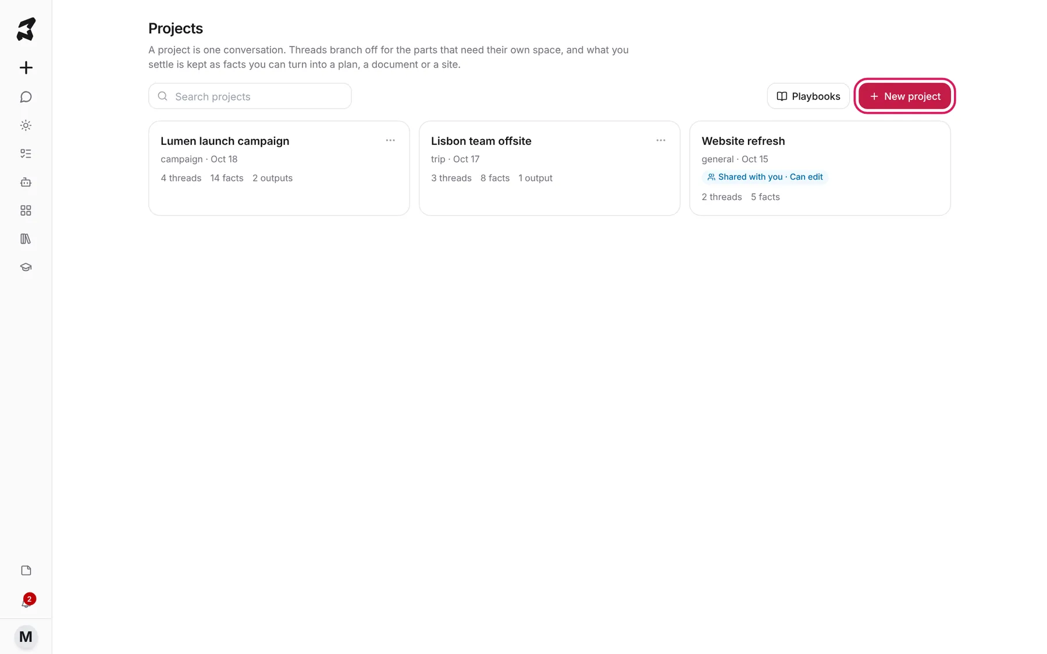Open the M user avatar menu
This screenshot has width=1047, height=654.
click(26, 637)
